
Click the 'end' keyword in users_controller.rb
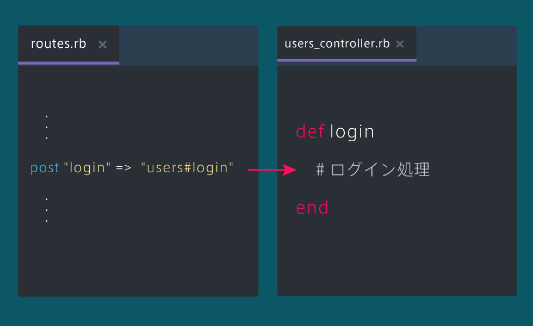click(x=312, y=208)
